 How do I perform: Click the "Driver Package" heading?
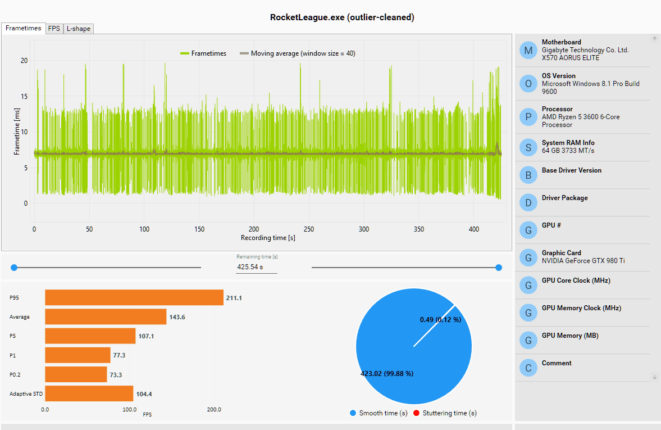(565, 198)
